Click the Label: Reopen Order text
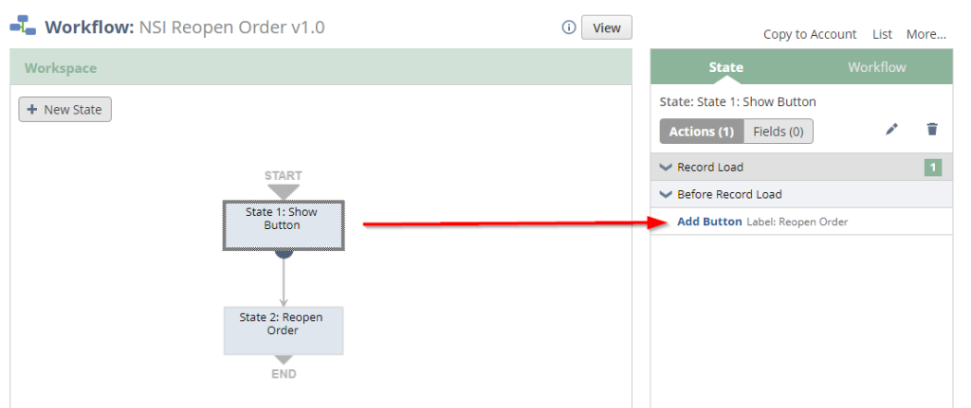The image size is (971, 408). (x=797, y=222)
